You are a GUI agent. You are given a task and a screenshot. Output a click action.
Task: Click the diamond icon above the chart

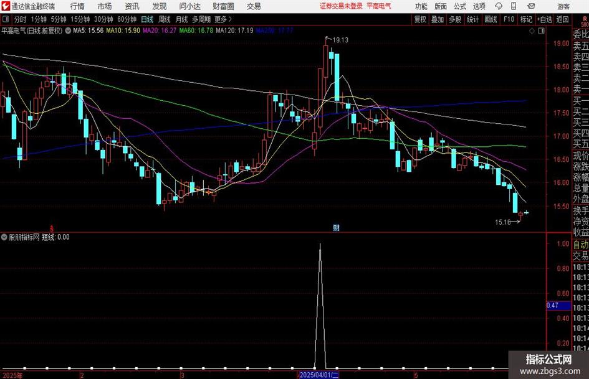click(532, 31)
